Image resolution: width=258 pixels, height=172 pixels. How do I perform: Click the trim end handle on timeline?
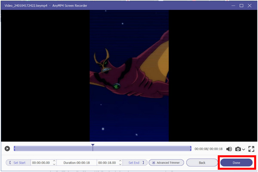[x=190, y=149]
